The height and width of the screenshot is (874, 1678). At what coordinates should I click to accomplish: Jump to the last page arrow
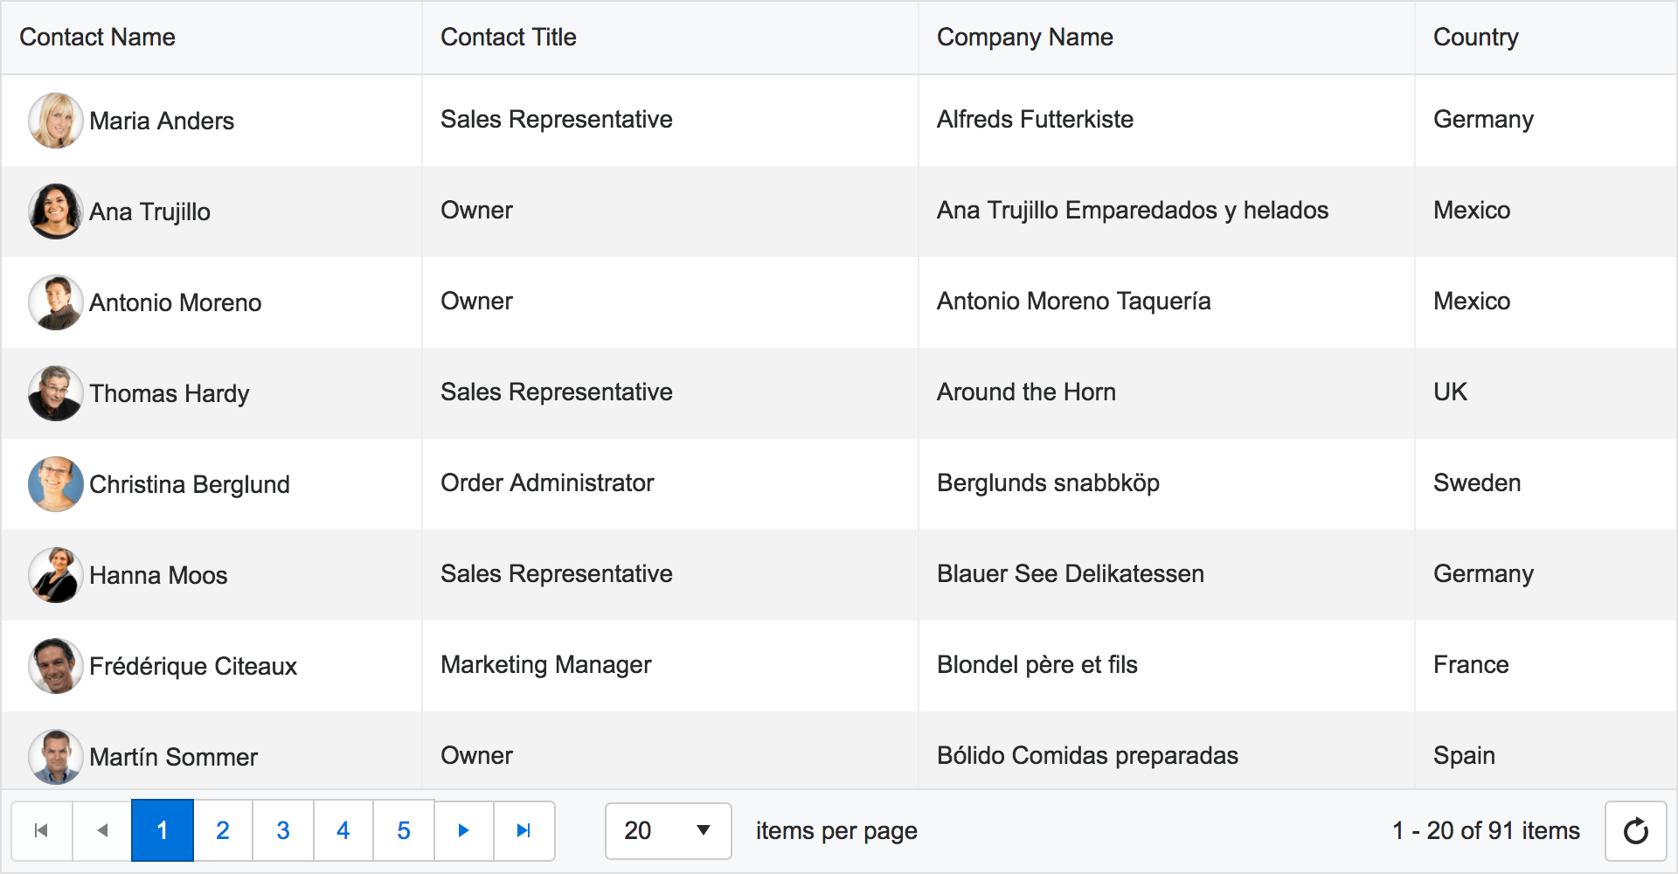[524, 830]
